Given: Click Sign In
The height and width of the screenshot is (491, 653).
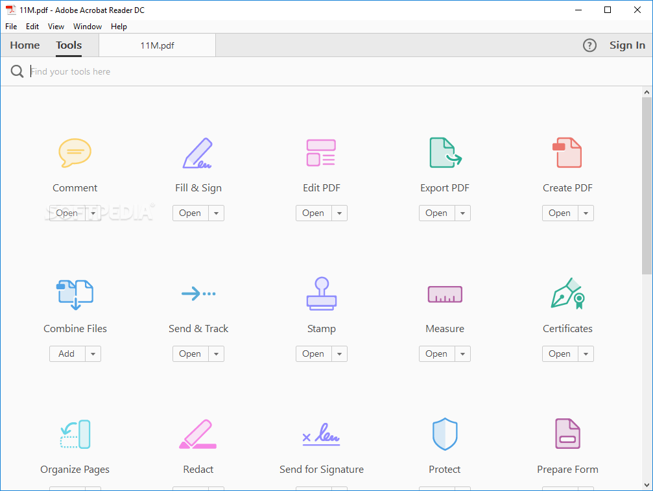Looking at the screenshot, I should point(627,45).
